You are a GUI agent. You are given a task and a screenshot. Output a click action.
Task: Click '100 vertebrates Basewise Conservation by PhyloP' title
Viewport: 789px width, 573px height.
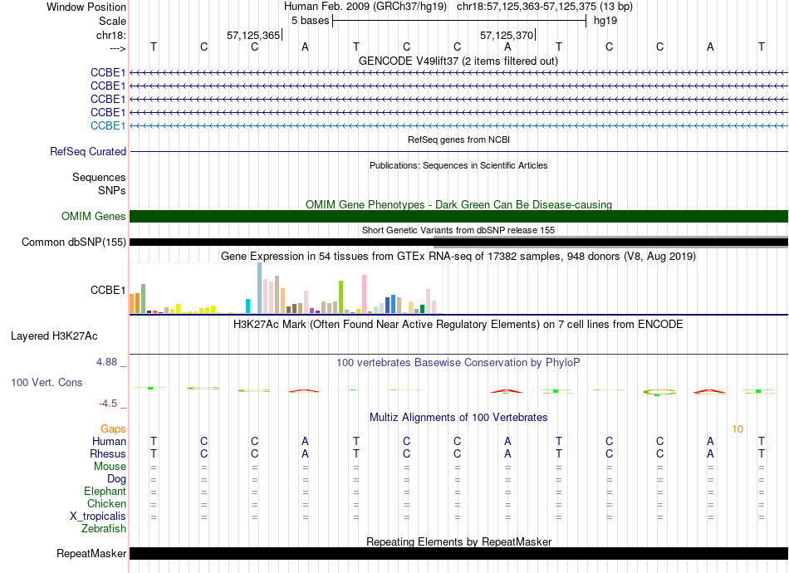pos(458,362)
